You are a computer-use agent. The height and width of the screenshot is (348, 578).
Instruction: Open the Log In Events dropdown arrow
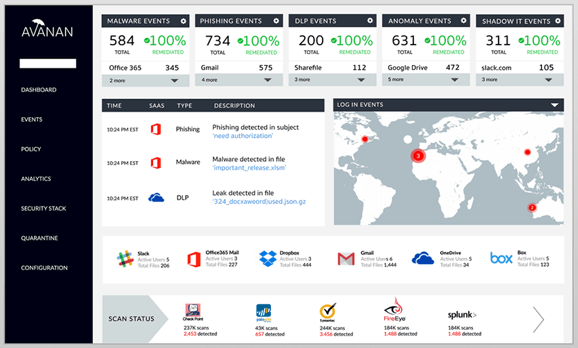click(554, 105)
